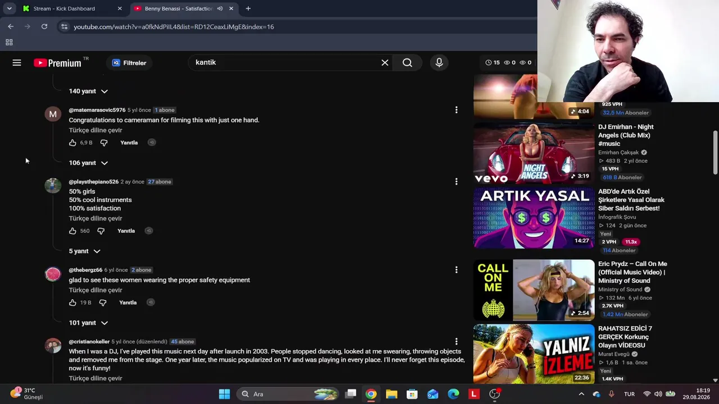Open the TUR keyboard language switcher
This screenshot has width=719, height=404.
pos(629,394)
